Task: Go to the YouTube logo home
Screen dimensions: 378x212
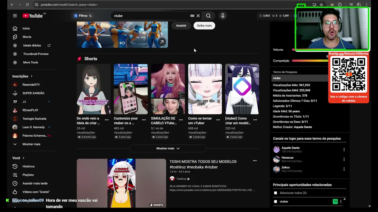Action: click(33, 16)
